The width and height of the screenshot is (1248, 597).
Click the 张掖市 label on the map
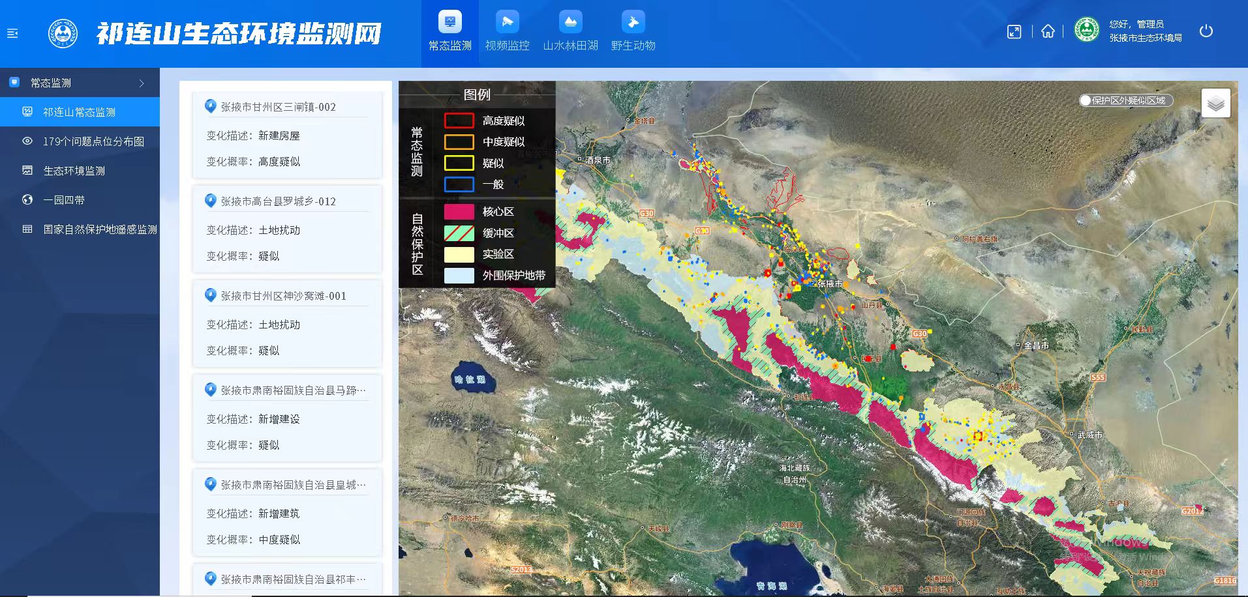click(x=829, y=284)
